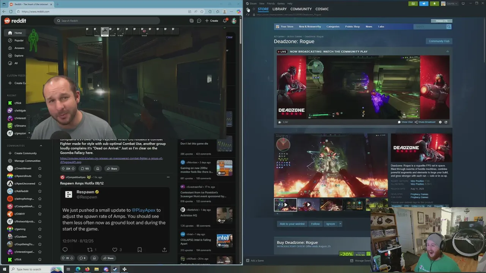Open Steam notifications bell button

(434, 3)
